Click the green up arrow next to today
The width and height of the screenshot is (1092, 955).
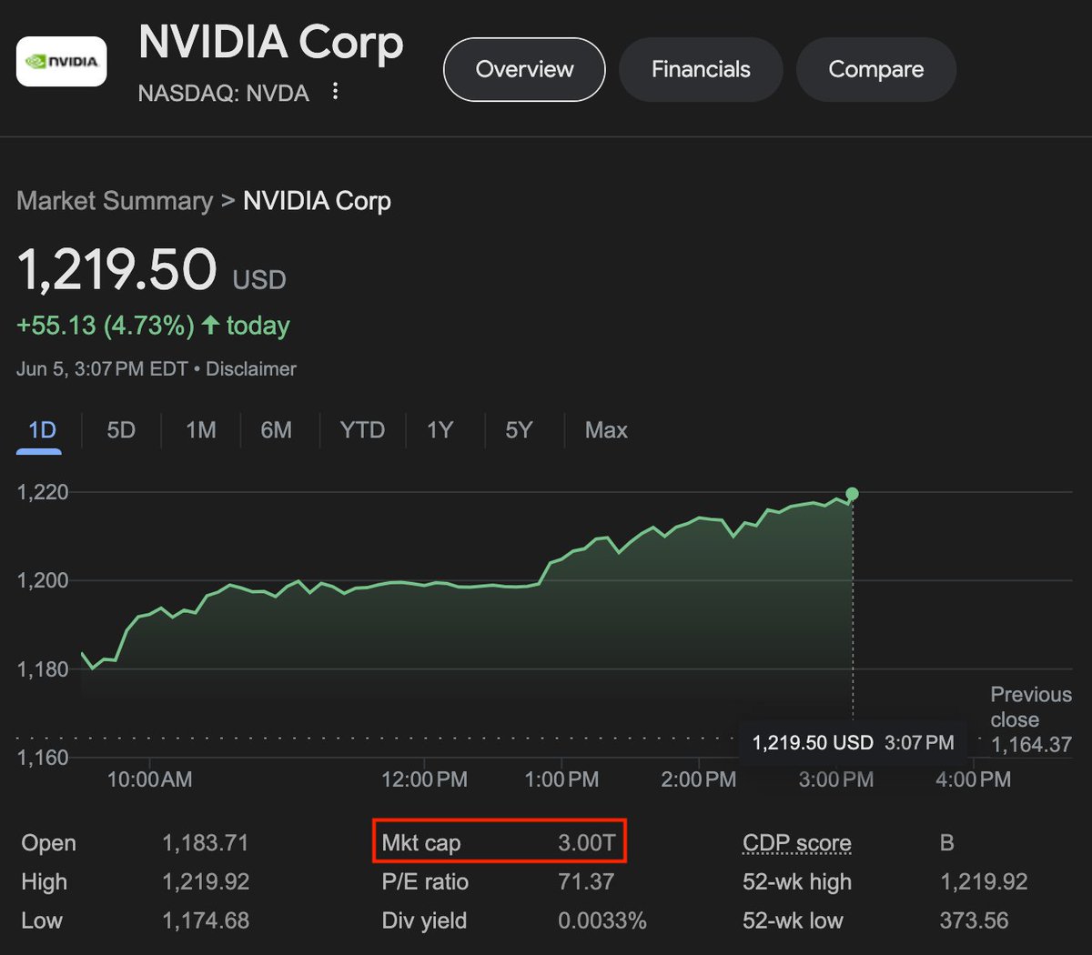210,325
